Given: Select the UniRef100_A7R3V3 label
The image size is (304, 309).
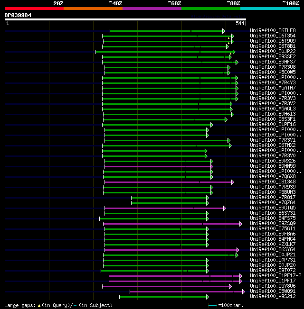Looking at the screenshot, I should (x=273, y=98).
